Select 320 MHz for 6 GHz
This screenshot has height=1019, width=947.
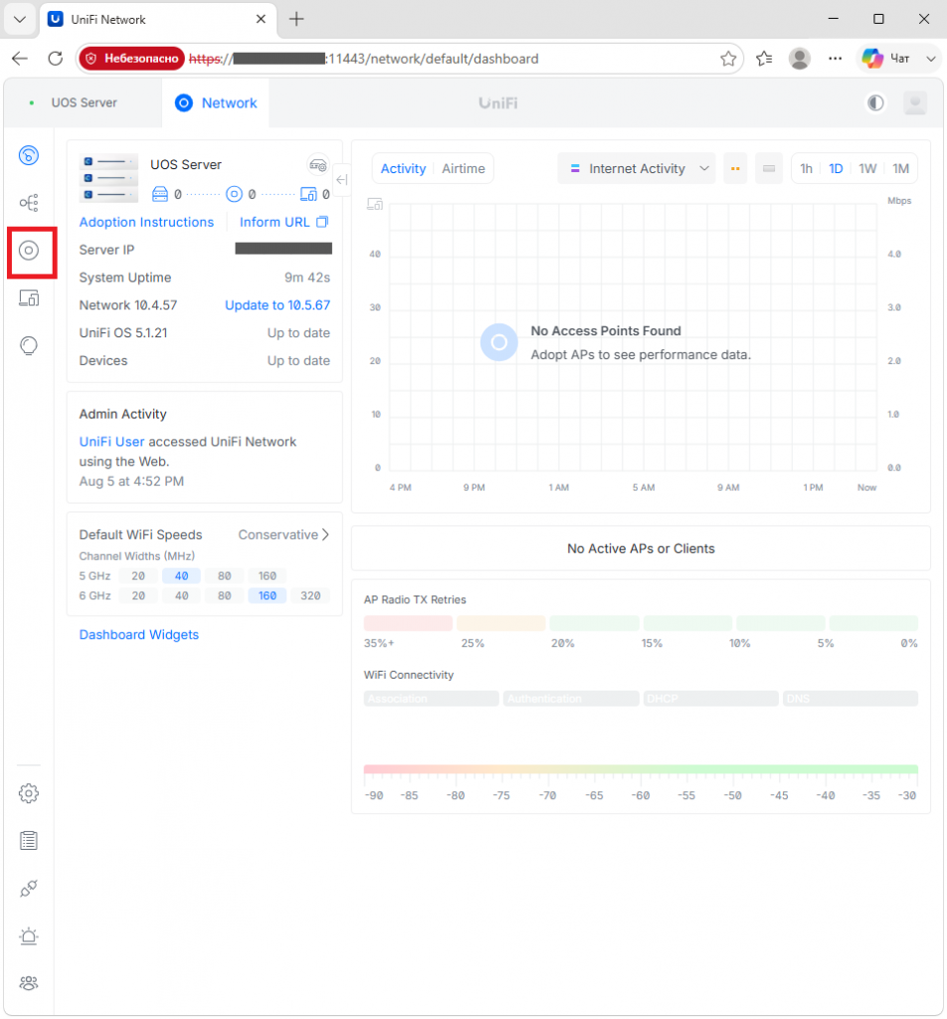pos(310,595)
